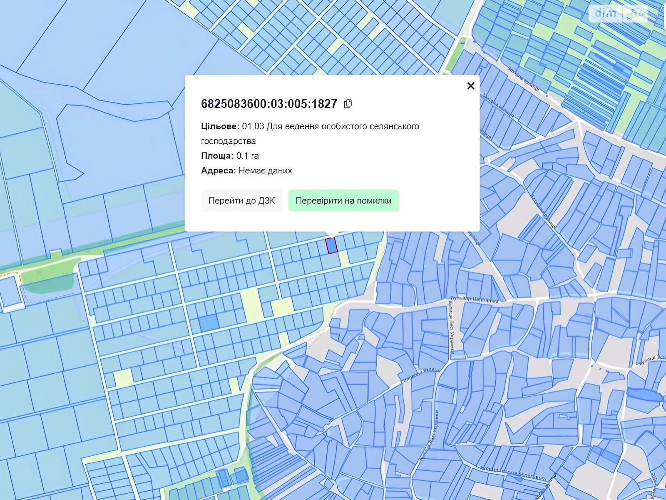Click the 'dim' logo watermark
Image resolution: width=666 pixels, height=500 pixels.
click(x=605, y=13)
